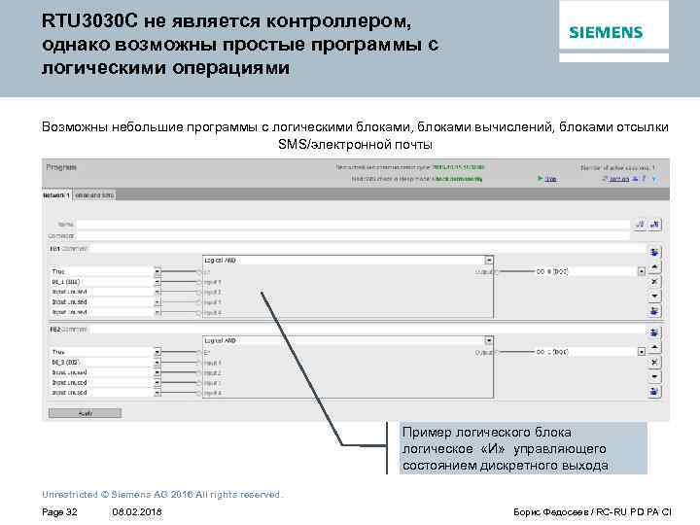The width and height of the screenshot is (700, 525).
Task: Move FB2 block down arrow
Action: click(x=654, y=377)
